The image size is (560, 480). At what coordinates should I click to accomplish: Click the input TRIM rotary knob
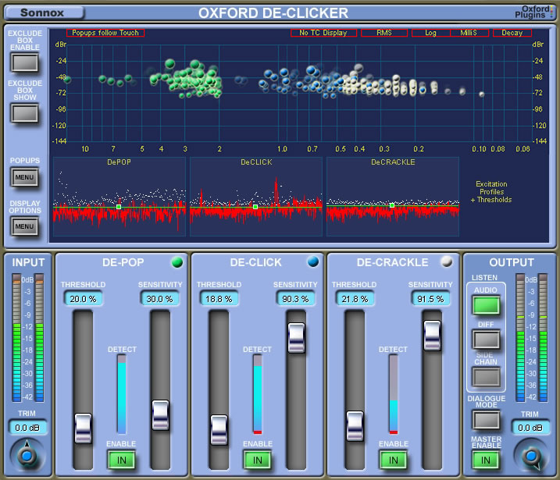(x=27, y=456)
